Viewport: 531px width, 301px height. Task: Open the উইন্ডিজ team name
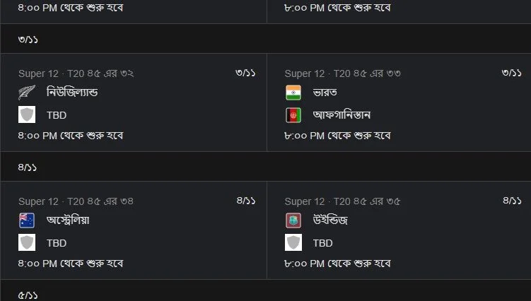coord(330,220)
